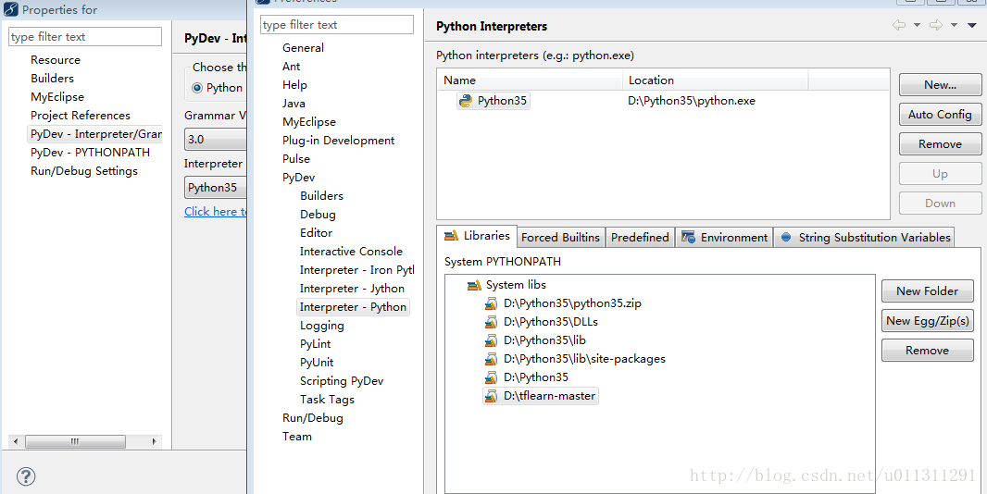Select Interactive Console under PyDev
This screenshot has width=987, height=494.
click(x=351, y=251)
